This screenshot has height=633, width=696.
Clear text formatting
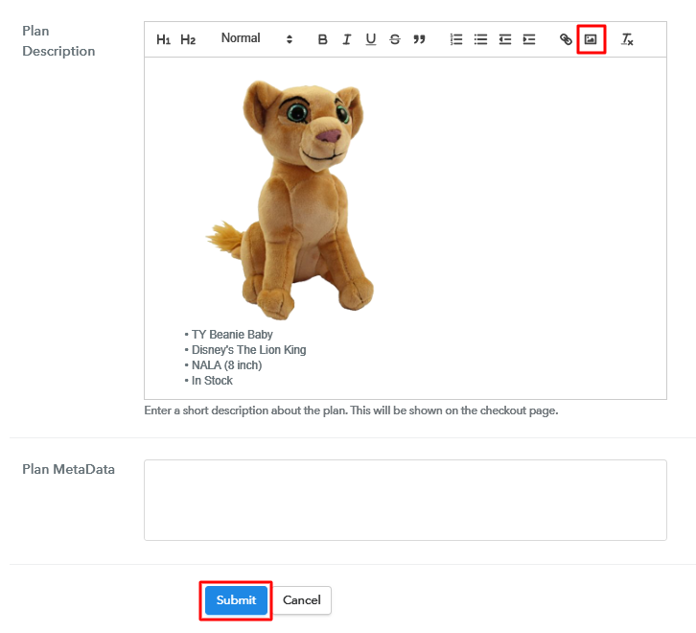pyautogui.click(x=627, y=39)
